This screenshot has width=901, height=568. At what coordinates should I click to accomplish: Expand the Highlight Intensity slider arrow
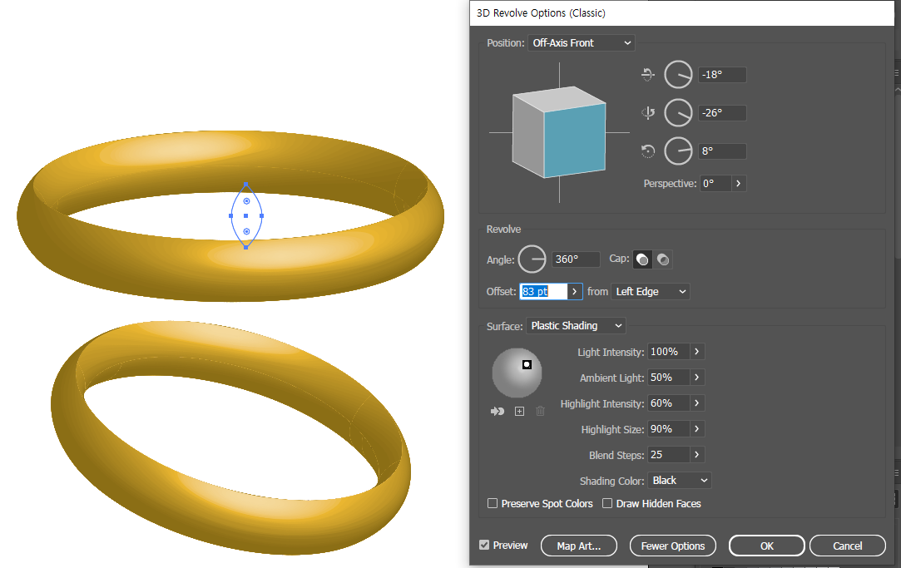pyautogui.click(x=696, y=403)
